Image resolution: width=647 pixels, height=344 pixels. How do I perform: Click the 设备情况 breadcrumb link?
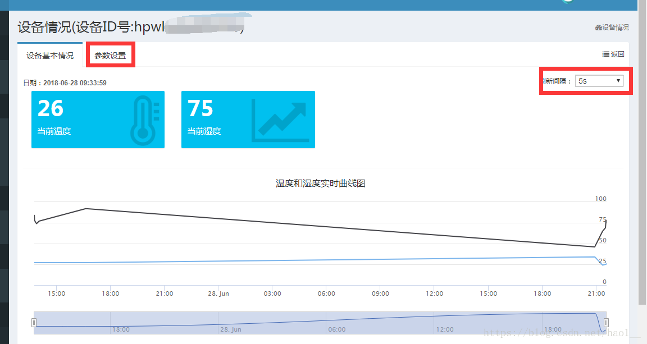click(x=612, y=27)
